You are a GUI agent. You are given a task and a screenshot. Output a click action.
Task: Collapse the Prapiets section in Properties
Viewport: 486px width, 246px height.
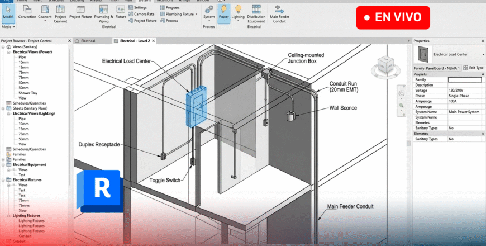point(482,74)
